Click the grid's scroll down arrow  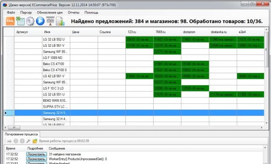pyautogui.click(x=266, y=123)
